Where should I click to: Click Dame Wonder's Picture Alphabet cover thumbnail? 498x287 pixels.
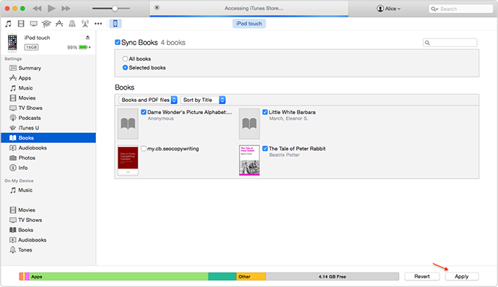(x=128, y=124)
